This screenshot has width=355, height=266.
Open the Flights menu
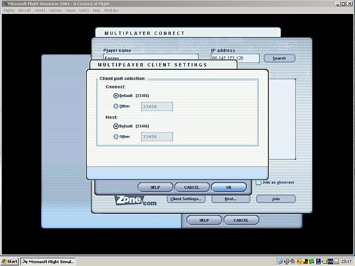[x=9, y=11]
